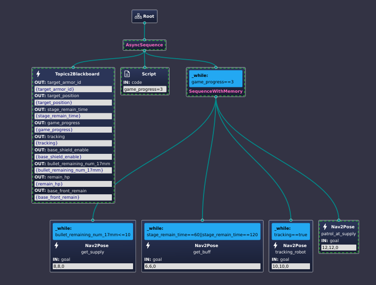Click the Script node document icon
Image resolution: width=376 pixels, height=285 pixels.
click(x=127, y=74)
